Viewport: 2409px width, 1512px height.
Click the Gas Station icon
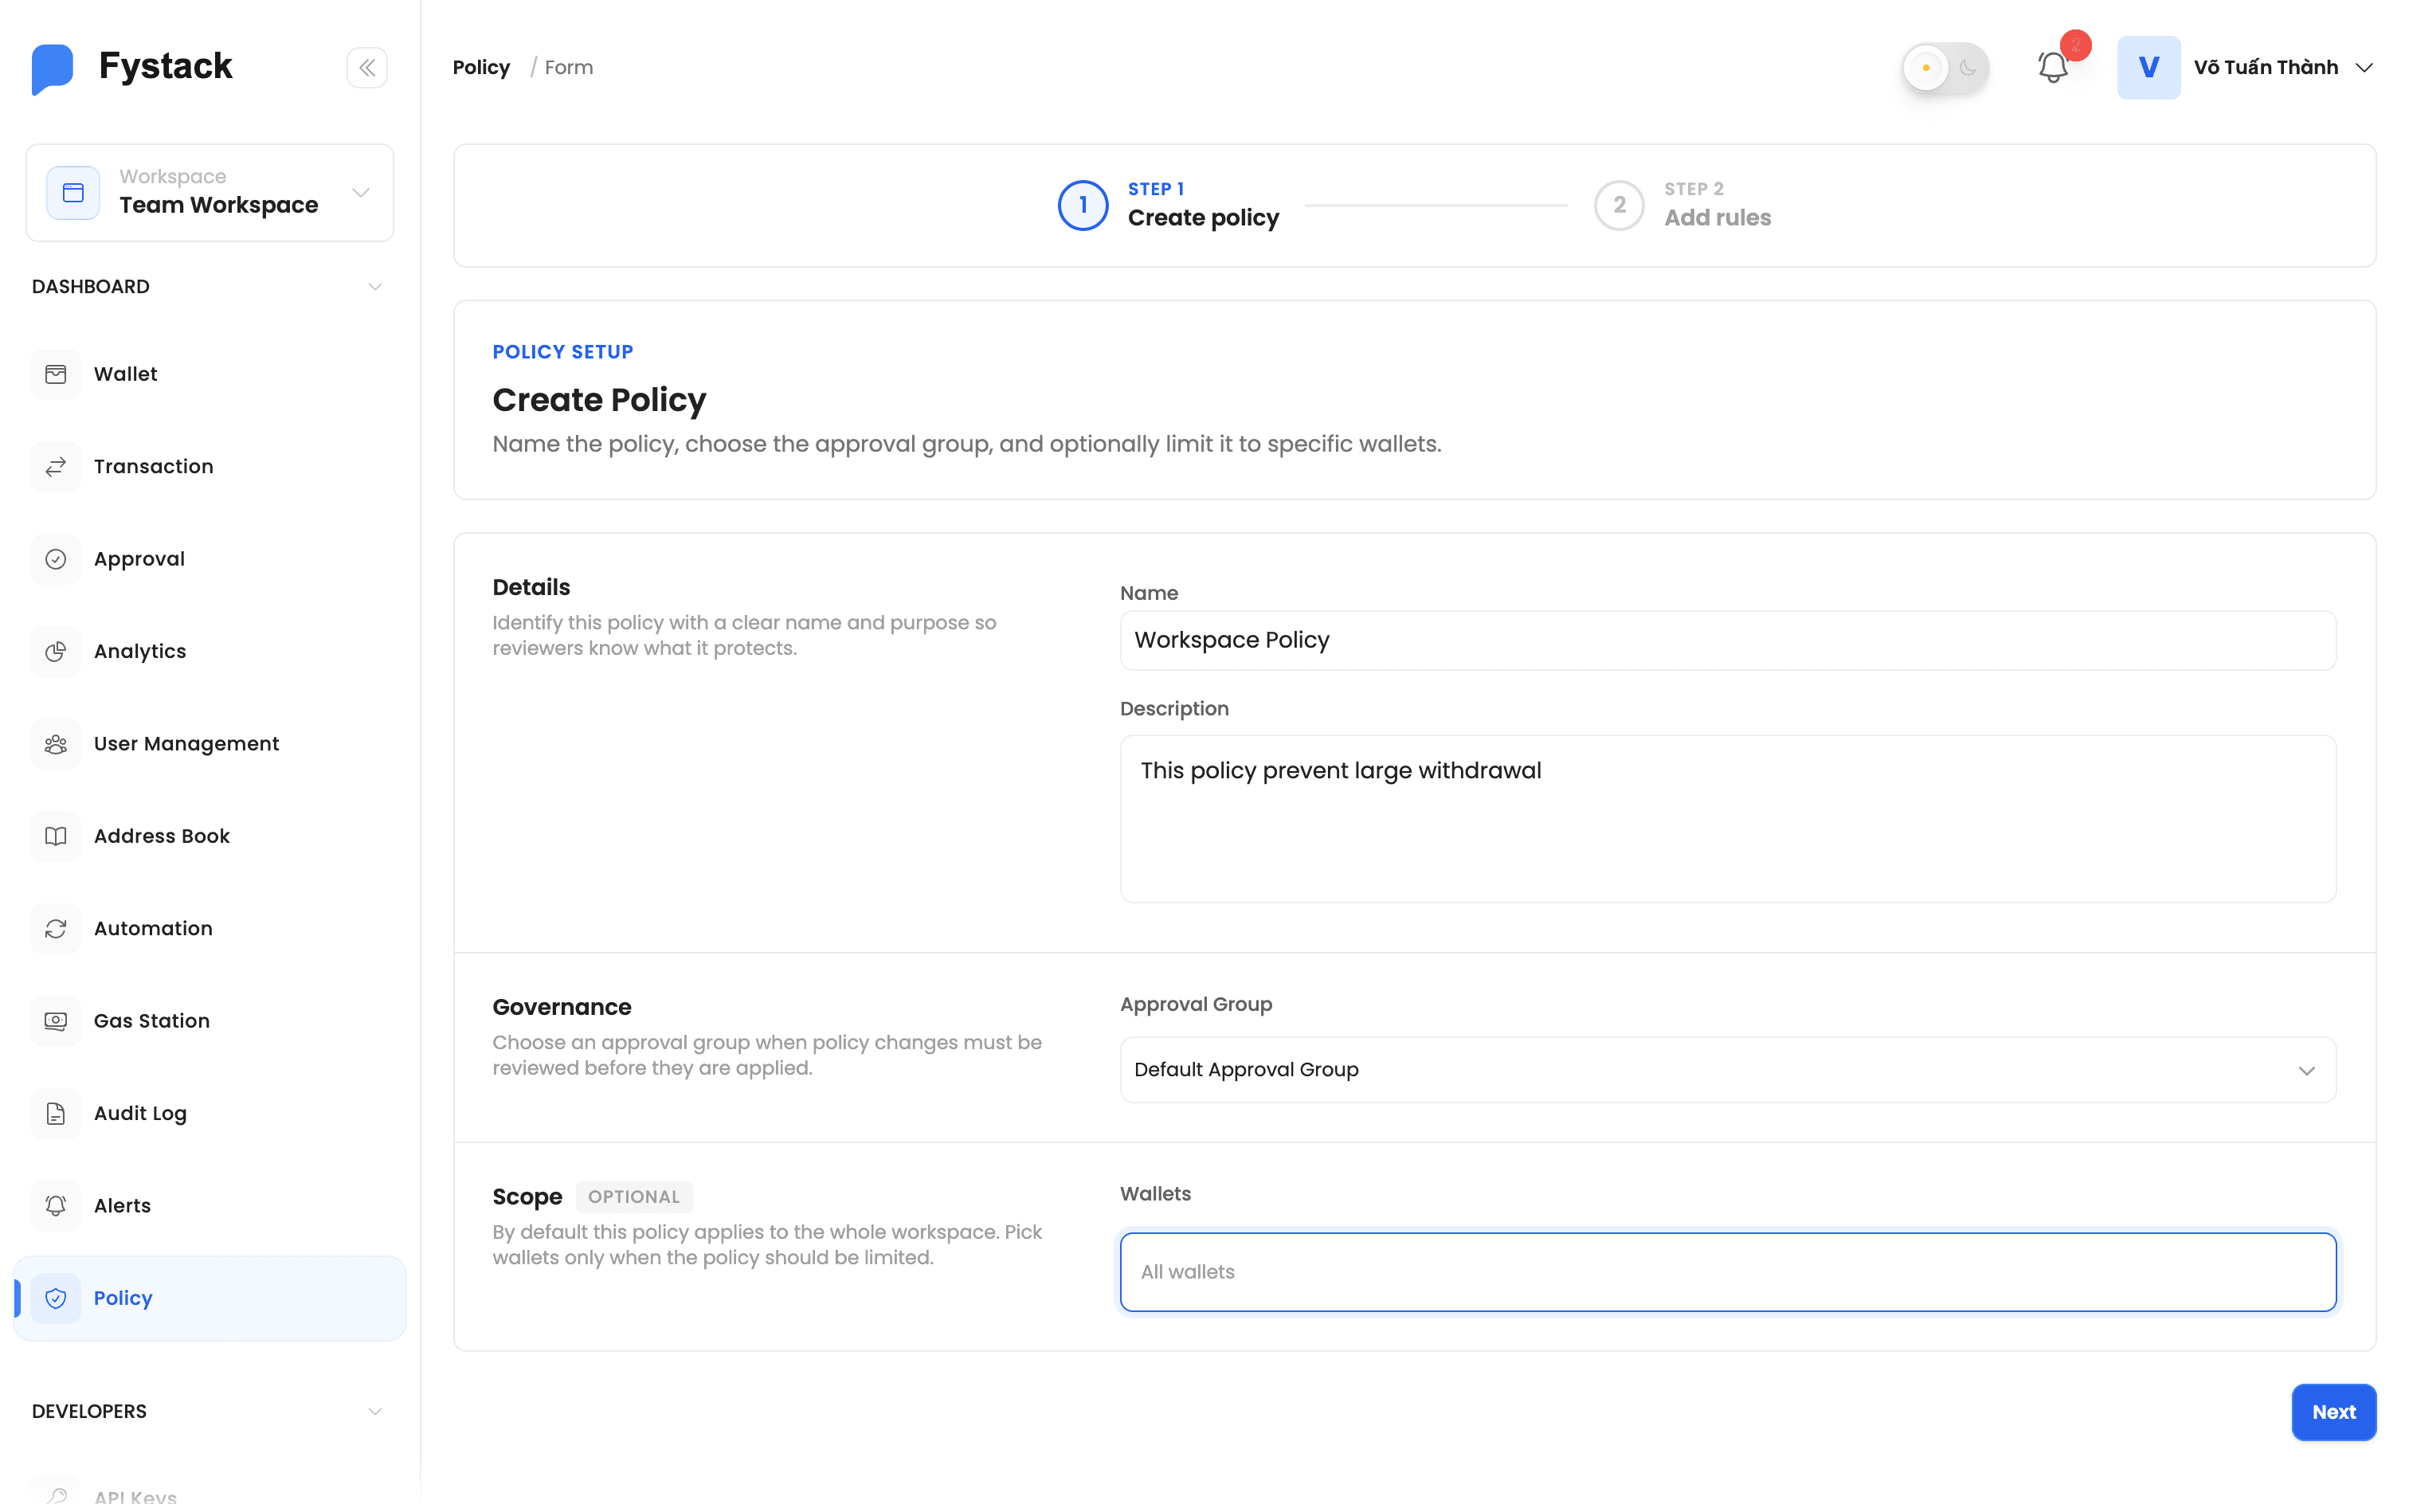click(x=56, y=1021)
